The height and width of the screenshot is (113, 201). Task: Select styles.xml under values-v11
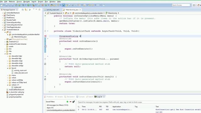tap(18, 87)
